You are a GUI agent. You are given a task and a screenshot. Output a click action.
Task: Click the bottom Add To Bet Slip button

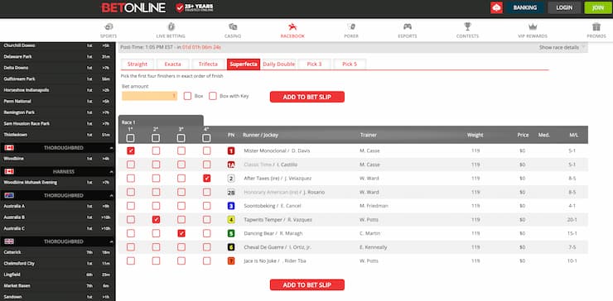(x=306, y=284)
